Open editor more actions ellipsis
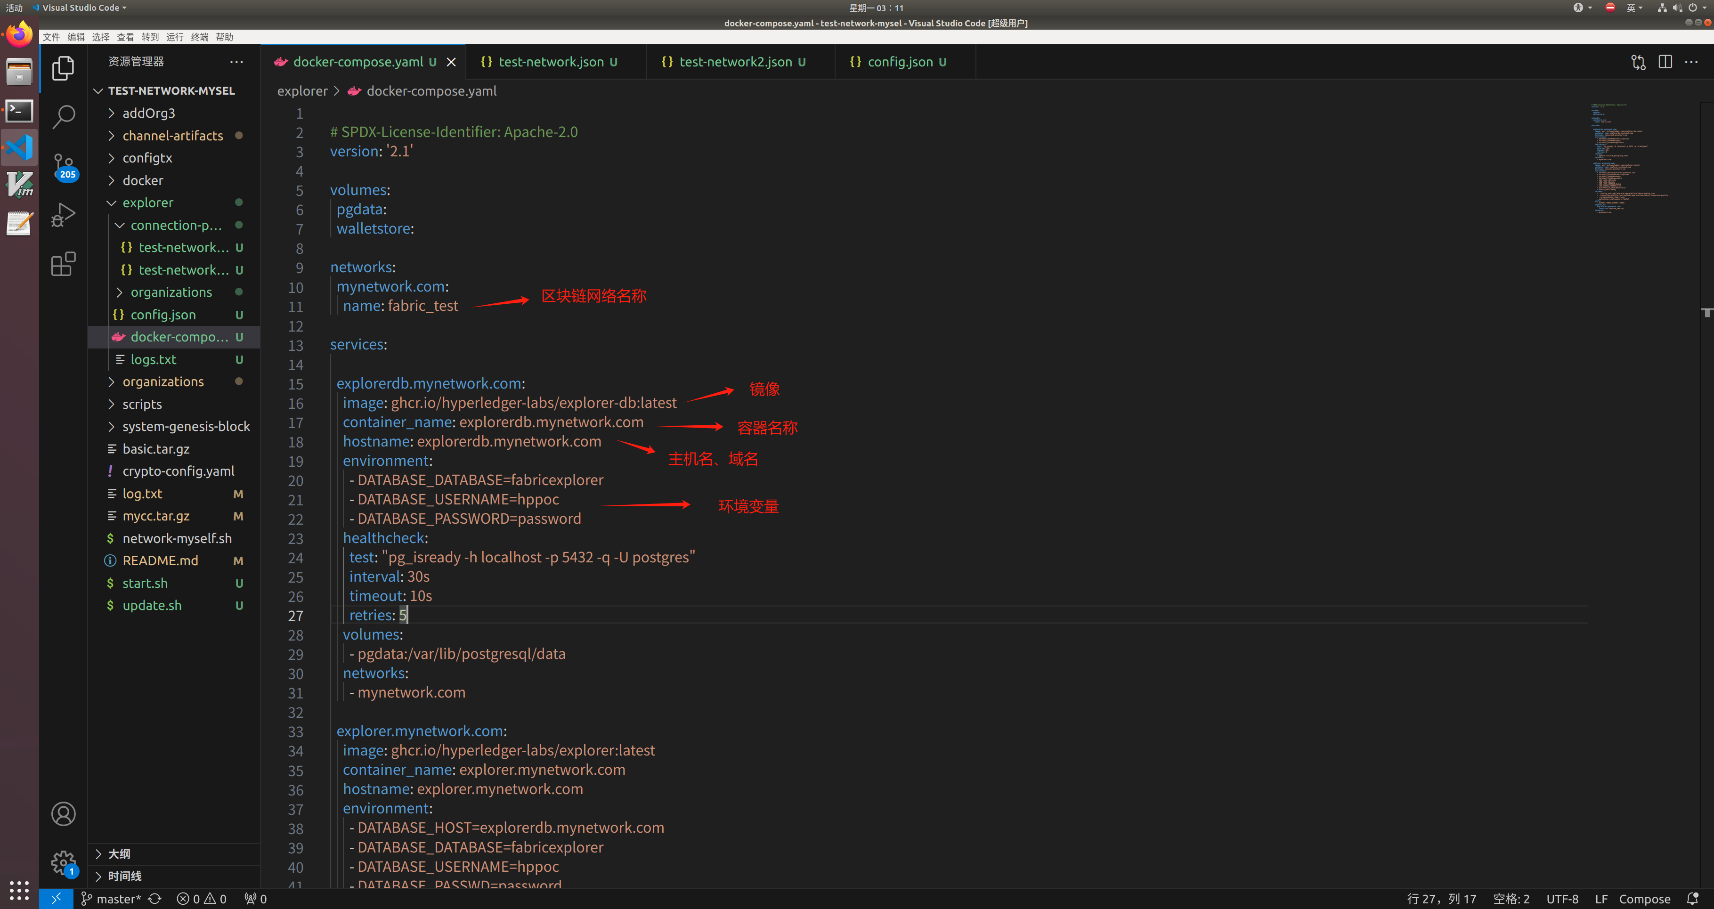 tap(1691, 62)
